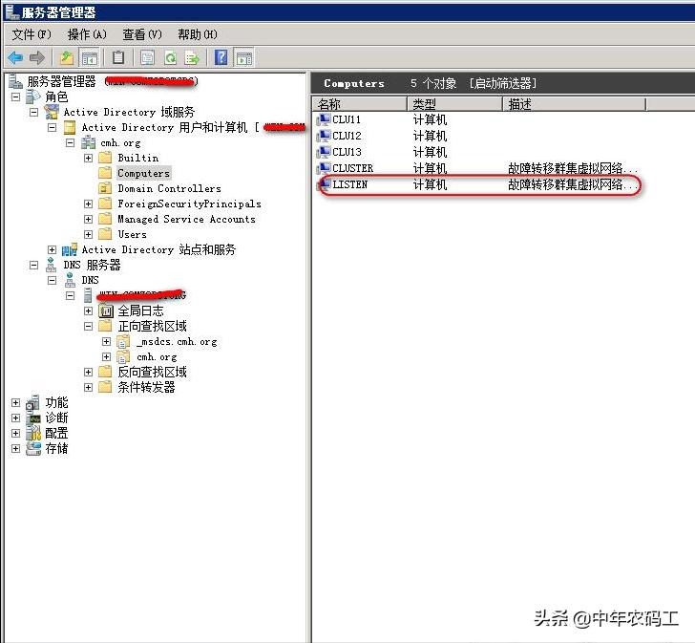Select the LISTEN row name text
This screenshot has height=643, width=695.
click(x=349, y=184)
